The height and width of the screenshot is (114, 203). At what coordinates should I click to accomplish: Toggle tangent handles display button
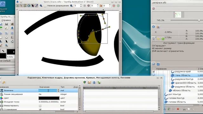pos(25,6)
